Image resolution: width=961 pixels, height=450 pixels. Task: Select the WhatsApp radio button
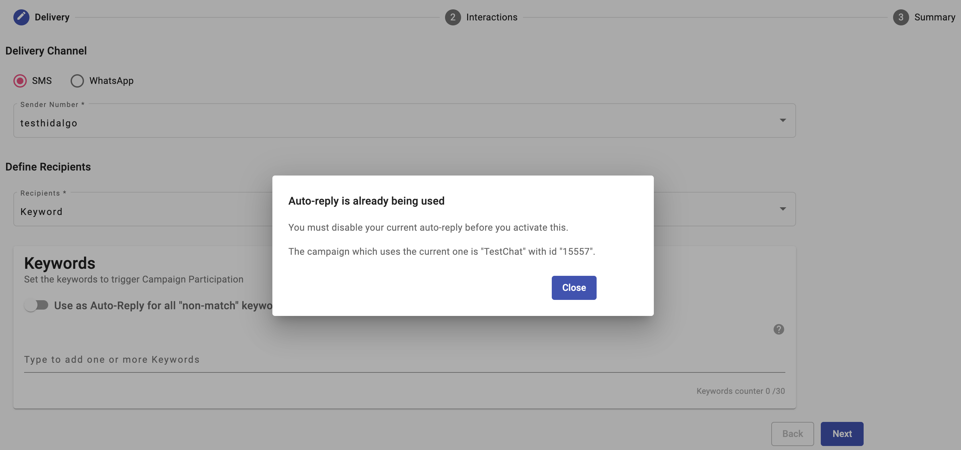point(77,81)
